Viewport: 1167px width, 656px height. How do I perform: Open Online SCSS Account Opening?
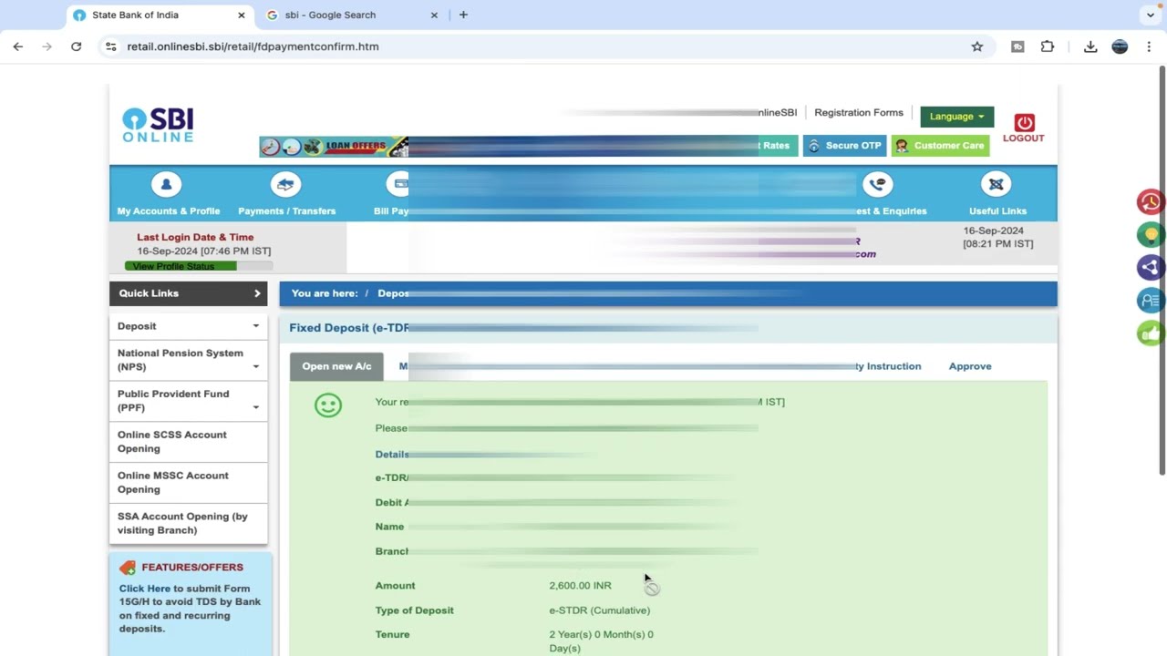pyautogui.click(x=189, y=442)
